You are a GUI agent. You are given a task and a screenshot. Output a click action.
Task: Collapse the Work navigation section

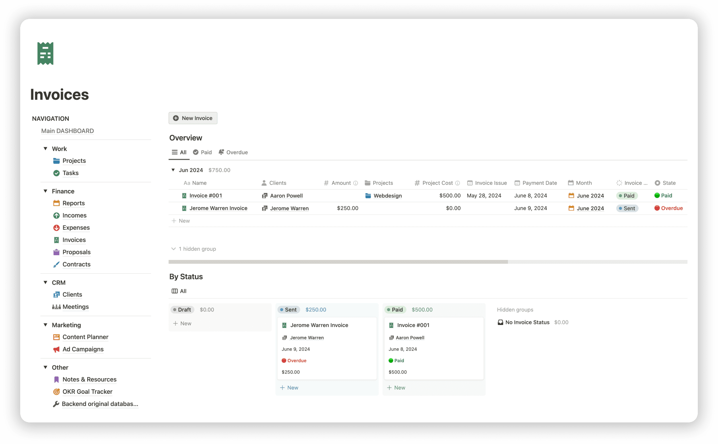pyautogui.click(x=45, y=149)
